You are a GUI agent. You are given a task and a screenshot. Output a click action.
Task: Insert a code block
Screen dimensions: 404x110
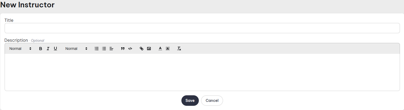pos(130,49)
